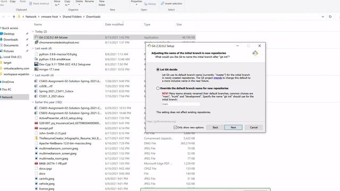Select ActivePresenter_v8.5.0_setup.dmg file

click(61, 118)
